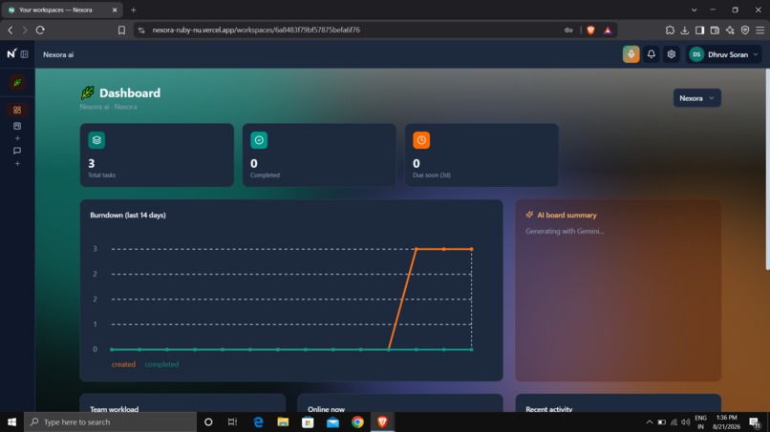Launch Microsoft Edge from the taskbar
This screenshot has width=770, height=432.
click(258, 422)
